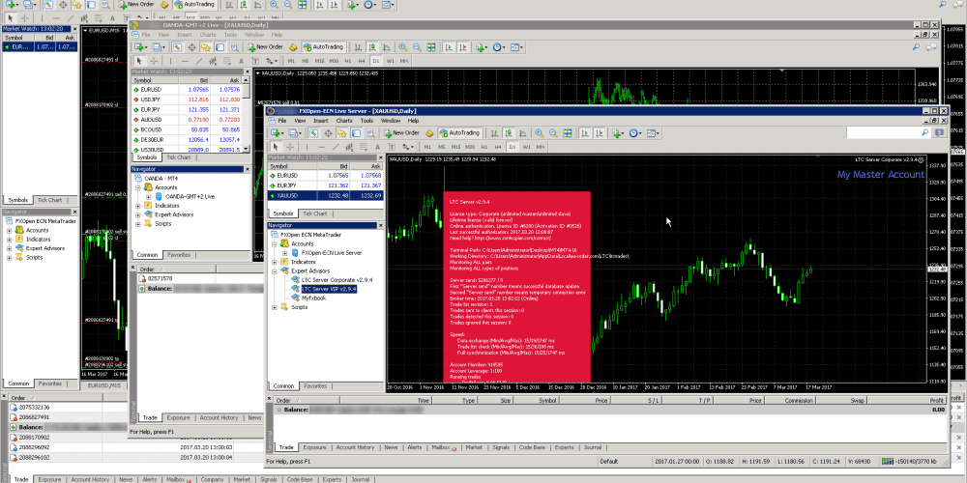
Task: Open Account History tab in FXOpen terminal
Action: (355, 447)
